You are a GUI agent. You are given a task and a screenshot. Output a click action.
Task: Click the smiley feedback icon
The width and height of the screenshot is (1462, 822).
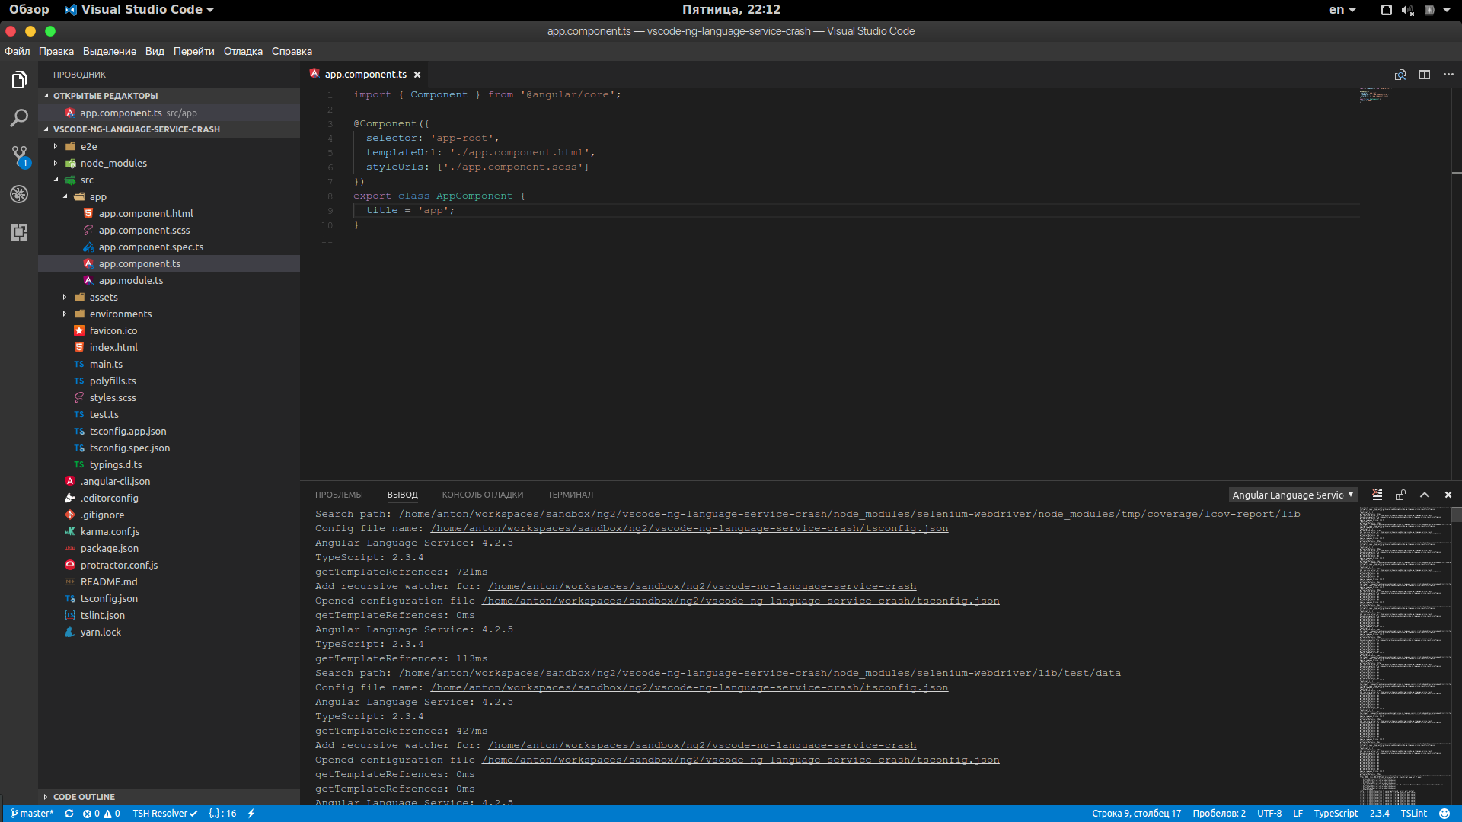click(x=1444, y=814)
